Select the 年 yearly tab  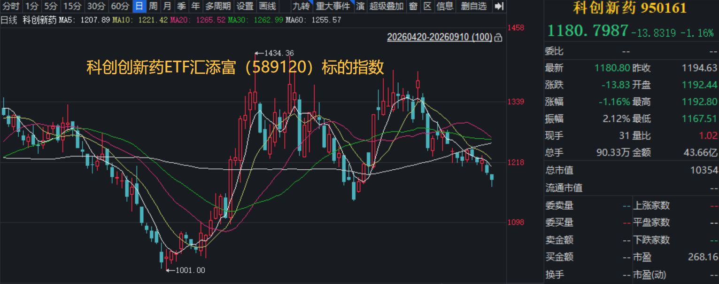coord(195,7)
